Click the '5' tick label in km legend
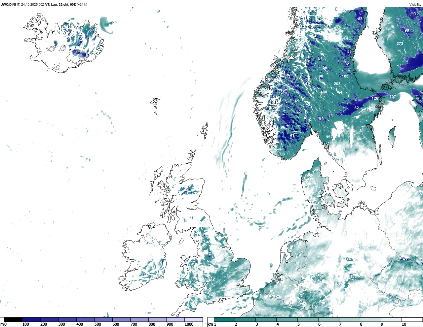This screenshot has width=423, height=327. point(298,324)
